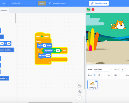Edit the project title Untitled-1
129x103 pixels.
click(x=23, y=3)
